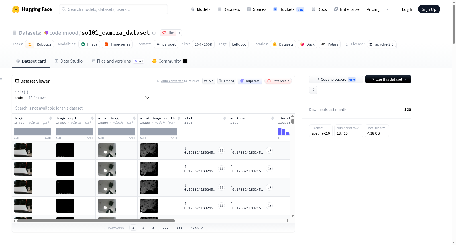Open the Community tab
The width and height of the screenshot is (456, 245).
click(170, 61)
